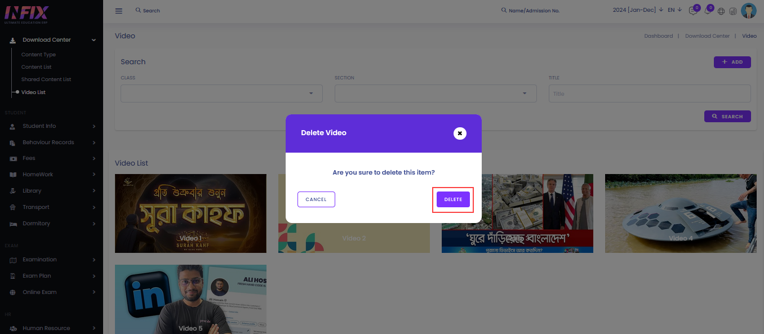Image resolution: width=764 pixels, height=334 pixels.
Task: Expand the Behaviour Records menu
Action: (51, 142)
